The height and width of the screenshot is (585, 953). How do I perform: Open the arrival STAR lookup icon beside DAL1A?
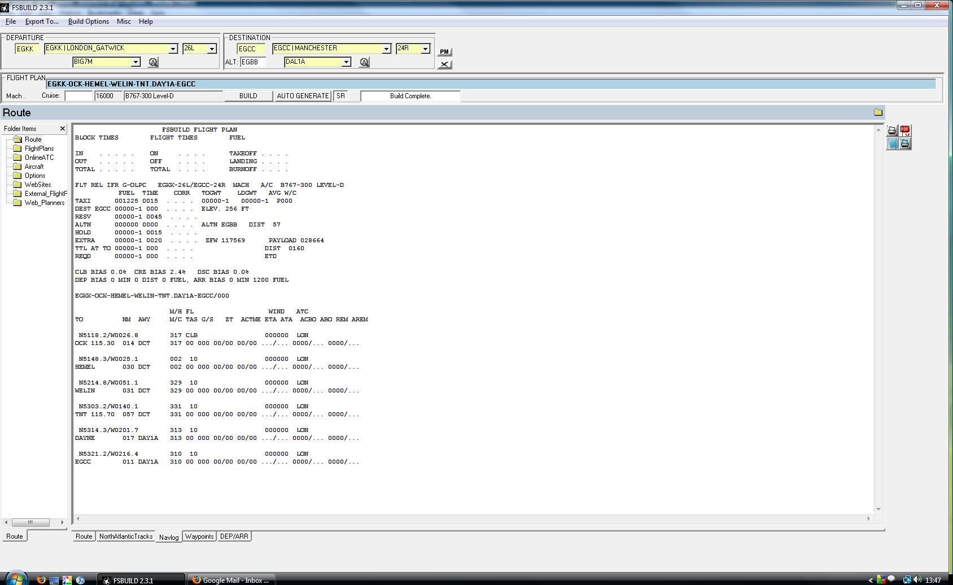point(364,62)
